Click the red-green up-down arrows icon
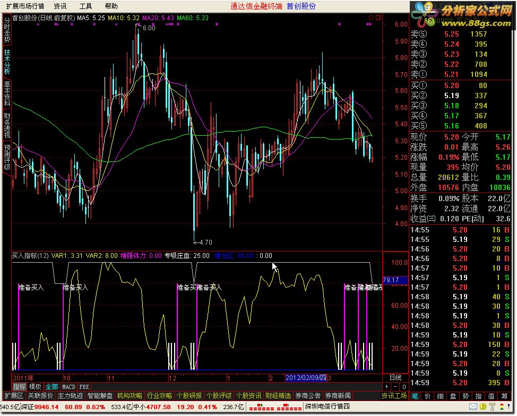Viewport: 517px width, 416px height. click(502, 407)
